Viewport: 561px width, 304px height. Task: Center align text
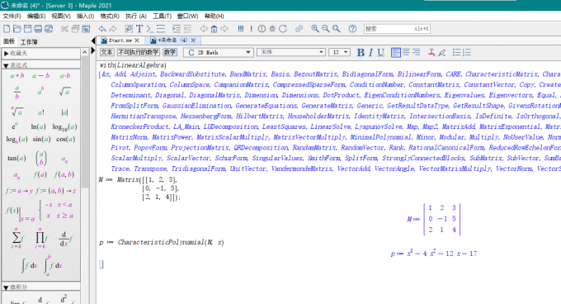pos(406,53)
